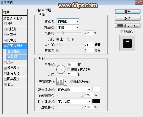
Task: Click the 深度 depth slider handle
Action: pos(63,33)
